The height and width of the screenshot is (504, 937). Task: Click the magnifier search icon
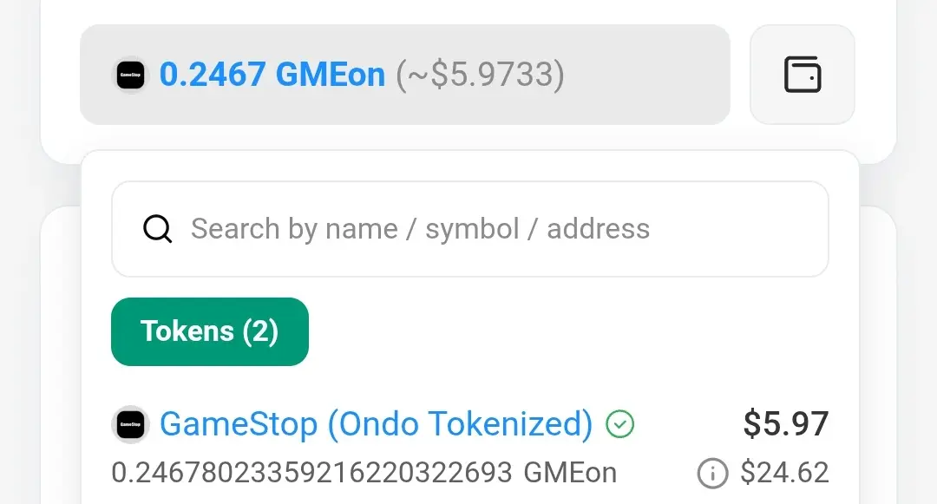click(x=157, y=229)
